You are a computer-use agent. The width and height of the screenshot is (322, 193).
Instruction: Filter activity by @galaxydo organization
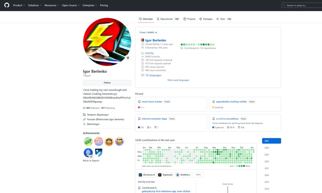click(166, 175)
